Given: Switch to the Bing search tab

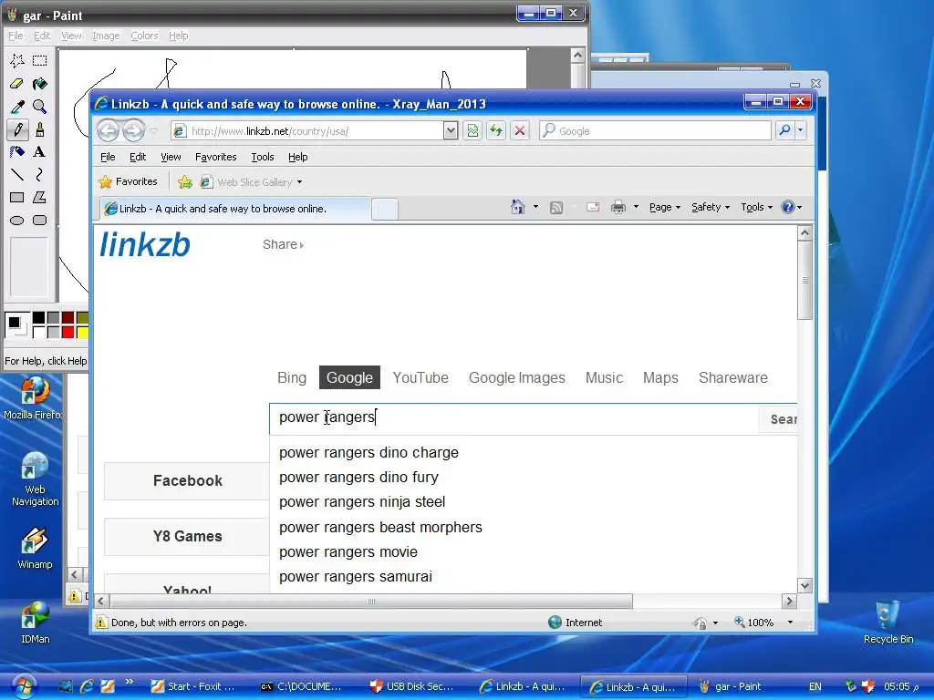Looking at the screenshot, I should pos(292,377).
